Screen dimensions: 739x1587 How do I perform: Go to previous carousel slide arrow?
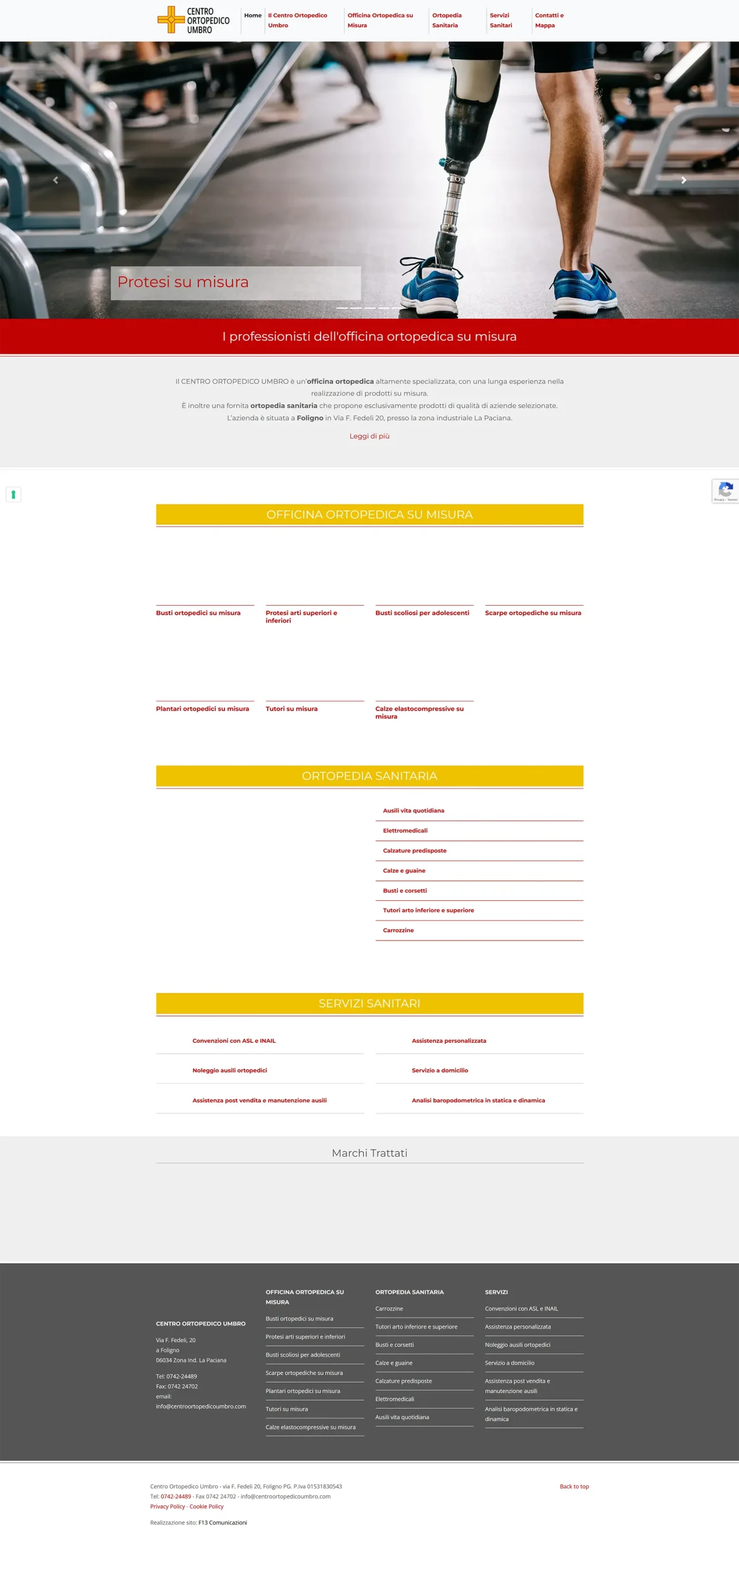pos(55,180)
